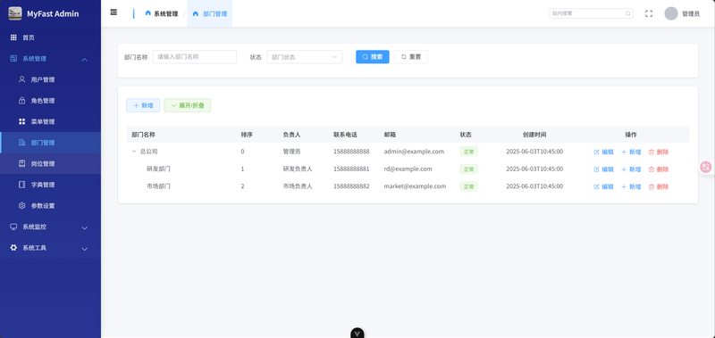Click the 角色管理 lock icon
The image size is (715, 338).
click(21, 101)
